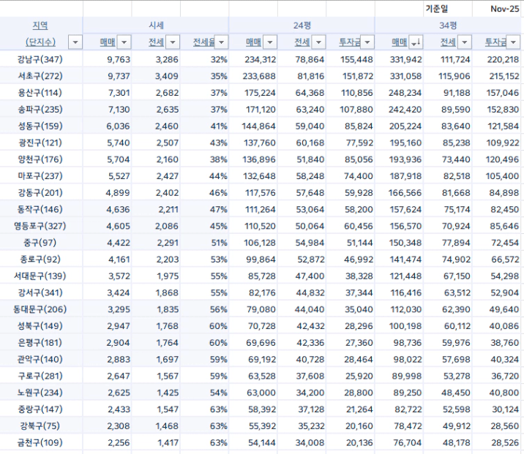This screenshot has width=524, height=454.
Task: Click the 마포구(237) district cell
Action: coord(41,175)
